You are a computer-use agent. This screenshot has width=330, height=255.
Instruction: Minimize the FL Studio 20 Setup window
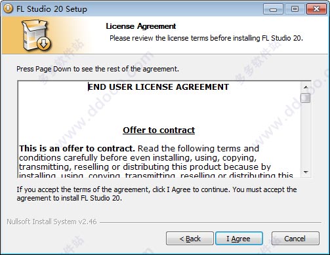tap(273, 9)
